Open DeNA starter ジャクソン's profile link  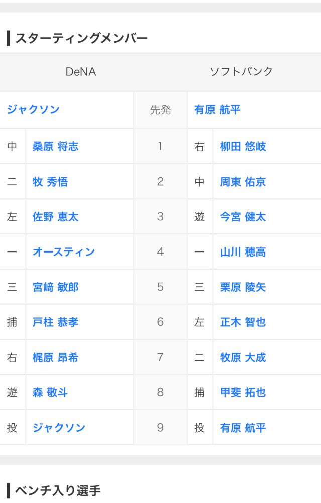tap(33, 109)
